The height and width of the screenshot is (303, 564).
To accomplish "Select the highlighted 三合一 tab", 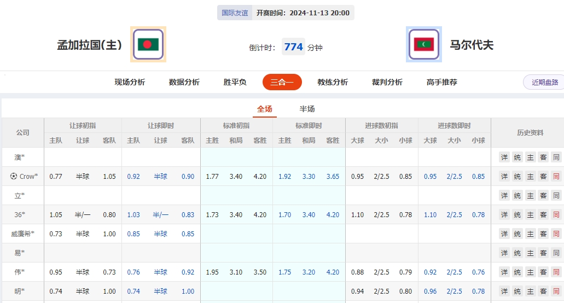I will pos(282,82).
